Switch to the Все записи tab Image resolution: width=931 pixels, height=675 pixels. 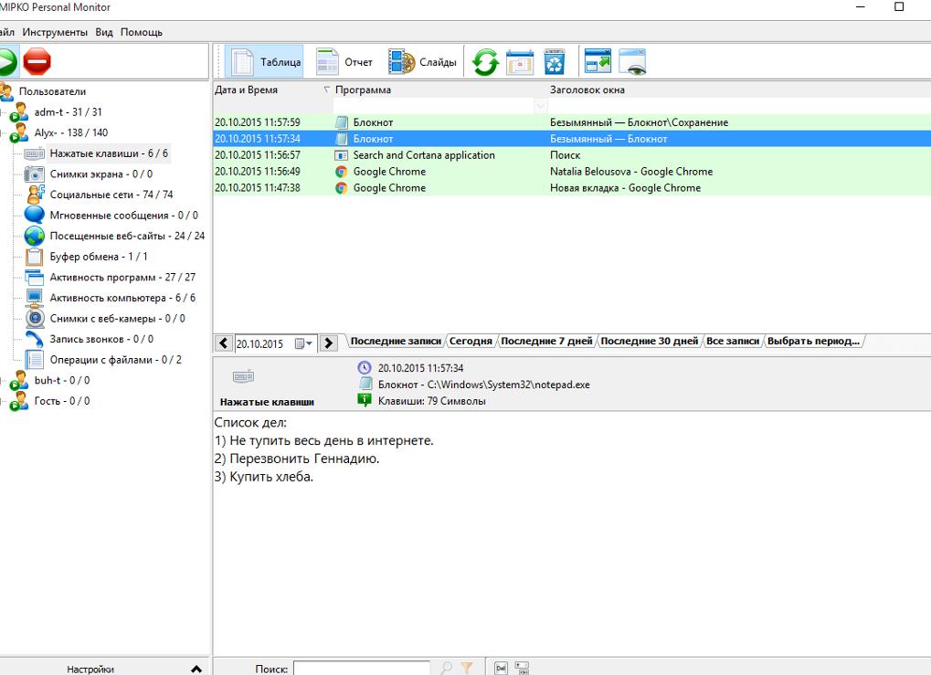(x=733, y=342)
